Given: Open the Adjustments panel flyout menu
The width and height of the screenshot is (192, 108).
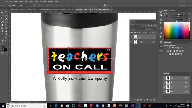Looking at the screenshot, I should (190, 42).
